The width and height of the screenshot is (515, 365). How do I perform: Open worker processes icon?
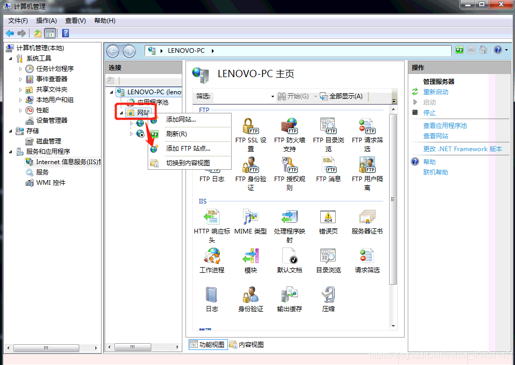[212, 256]
